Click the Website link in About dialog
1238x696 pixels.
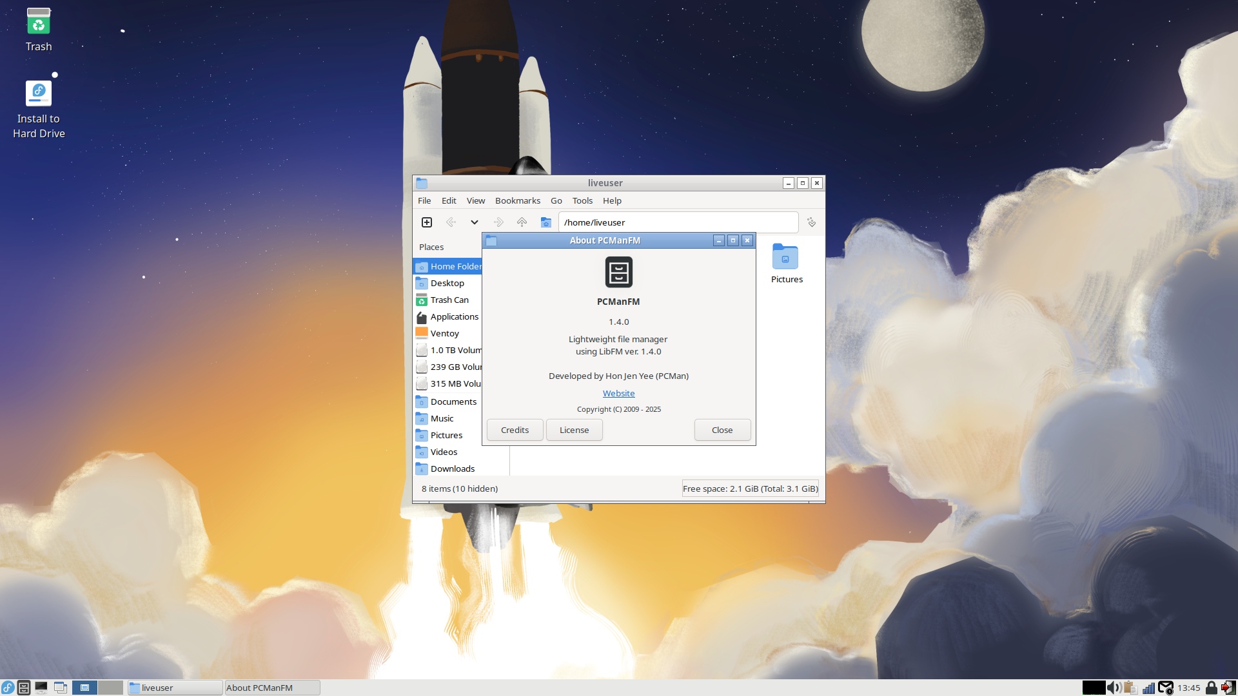click(x=618, y=393)
